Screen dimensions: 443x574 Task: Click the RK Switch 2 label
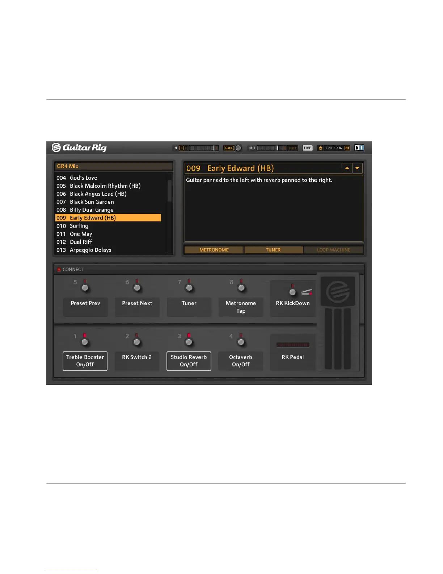tap(137, 361)
